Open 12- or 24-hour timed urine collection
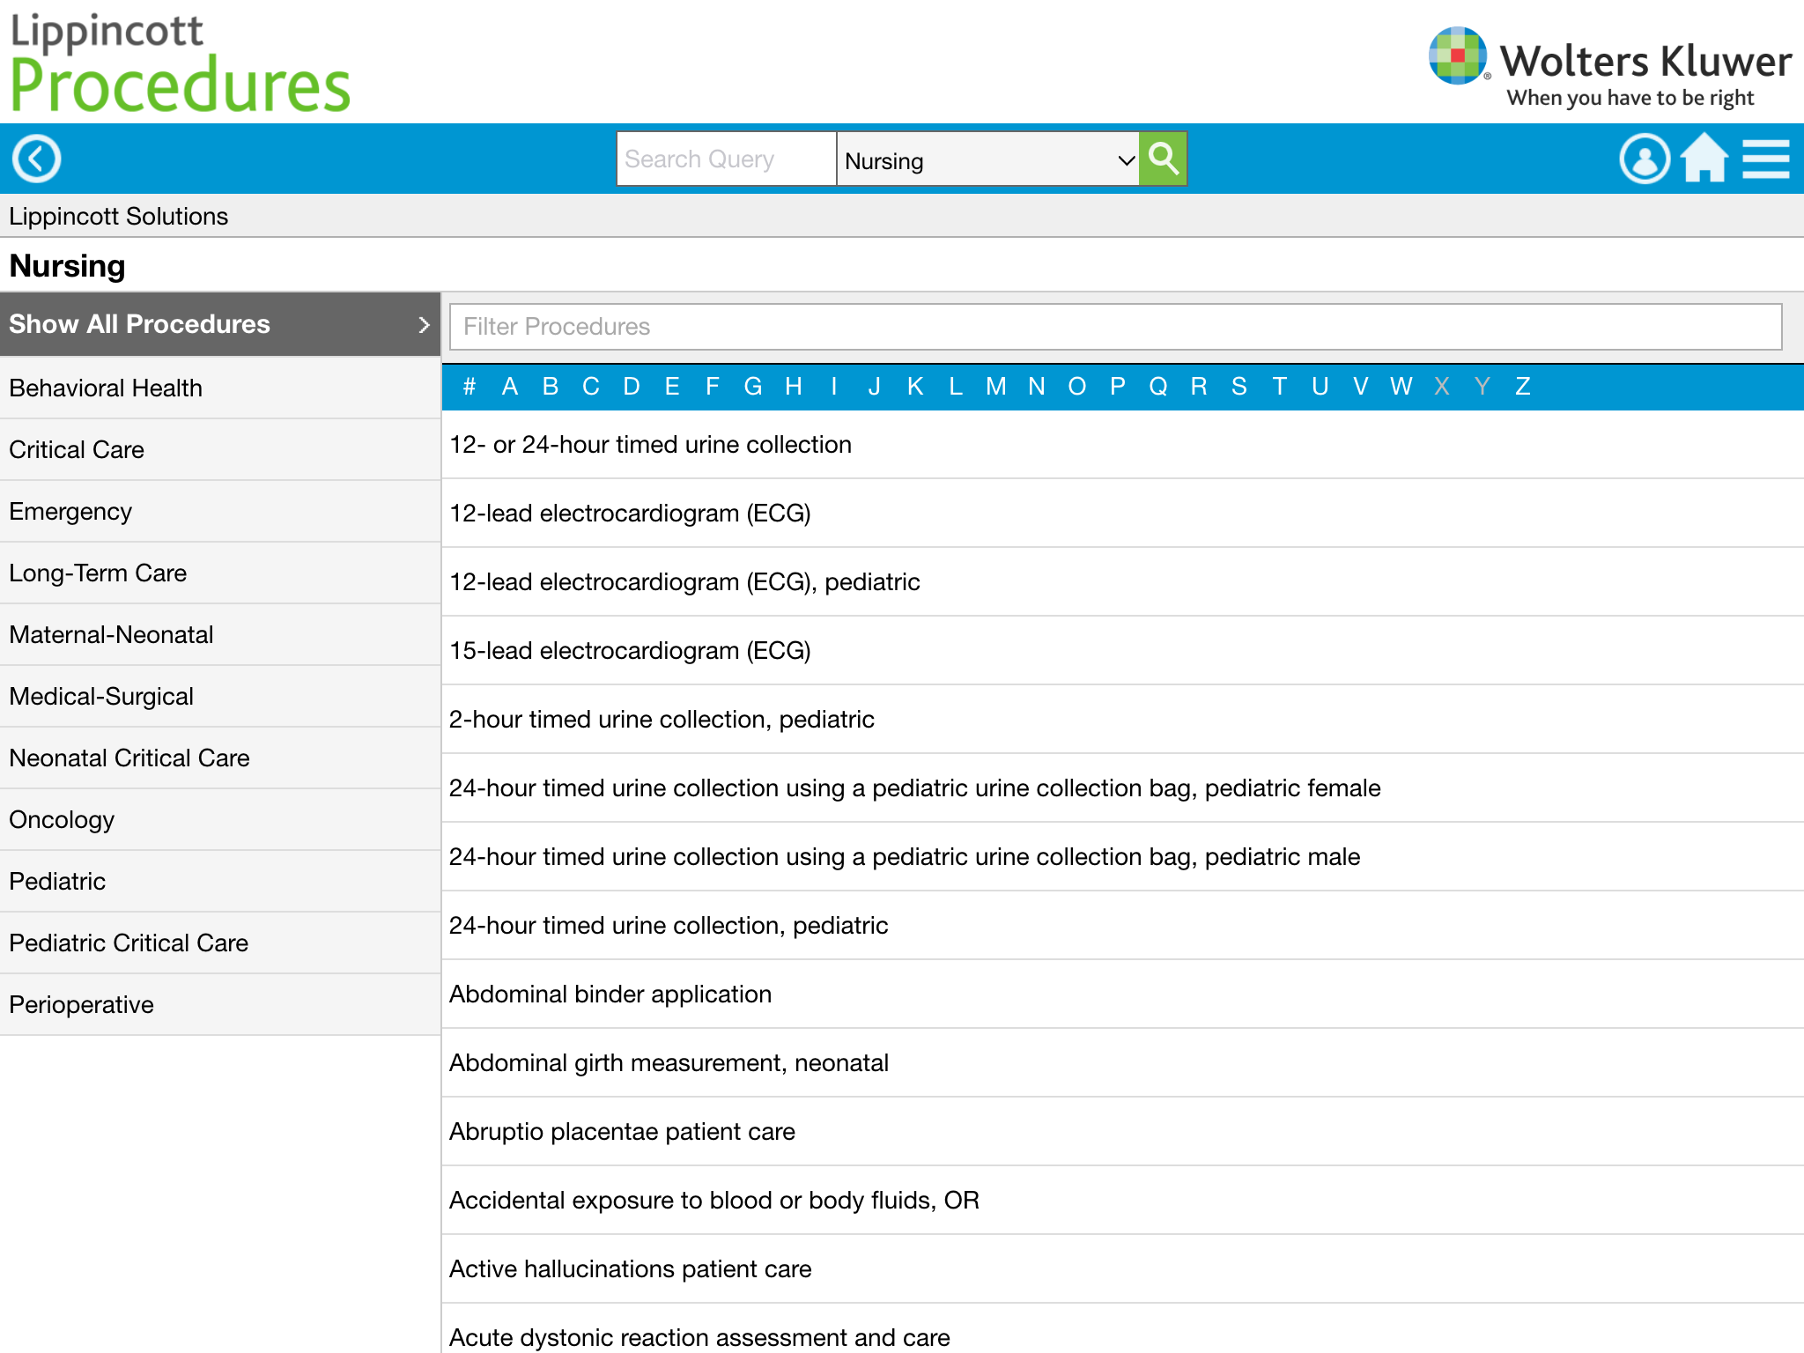The image size is (1804, 1353). coord(1122,445)
